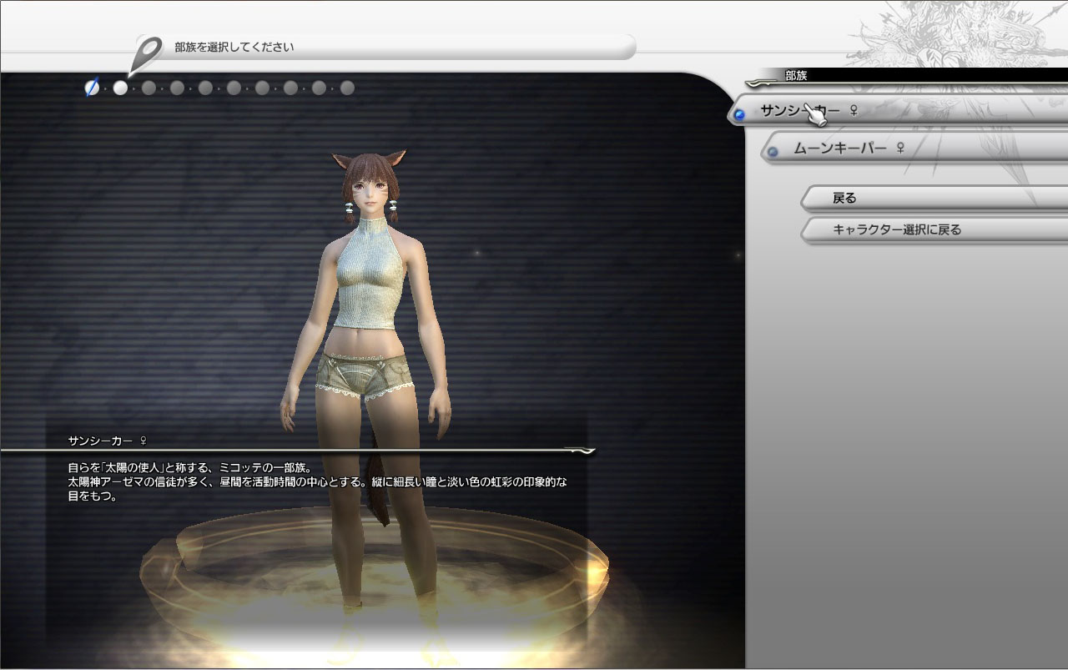
Task: Choose the ムーンキーパー ♀ clan option
Action: (849, 148)
